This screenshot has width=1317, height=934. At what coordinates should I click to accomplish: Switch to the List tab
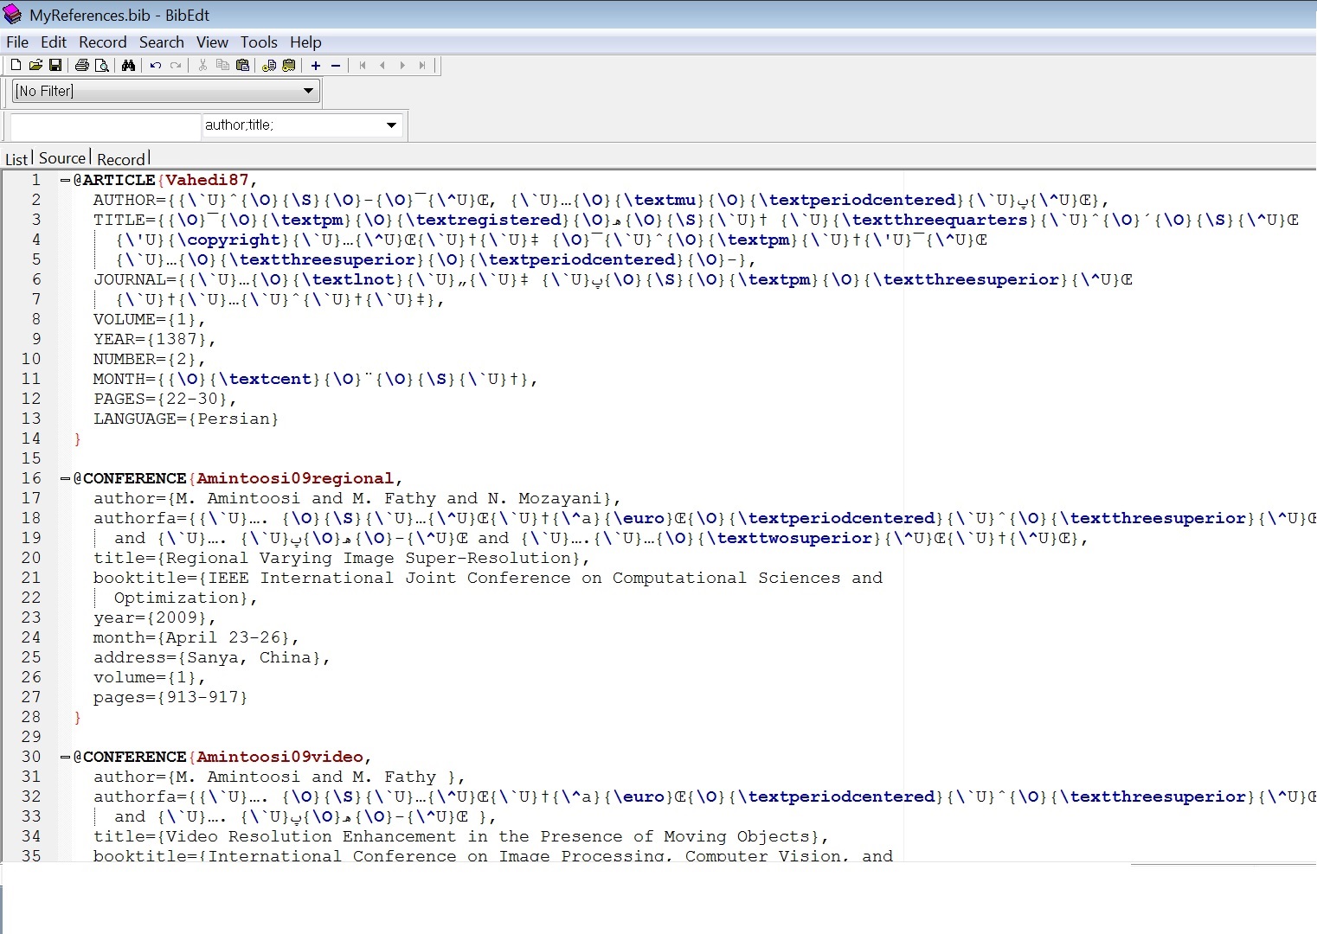point(16,159)
